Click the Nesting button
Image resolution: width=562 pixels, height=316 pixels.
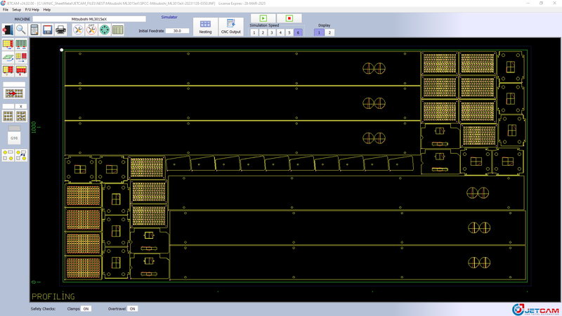(205, 27)
